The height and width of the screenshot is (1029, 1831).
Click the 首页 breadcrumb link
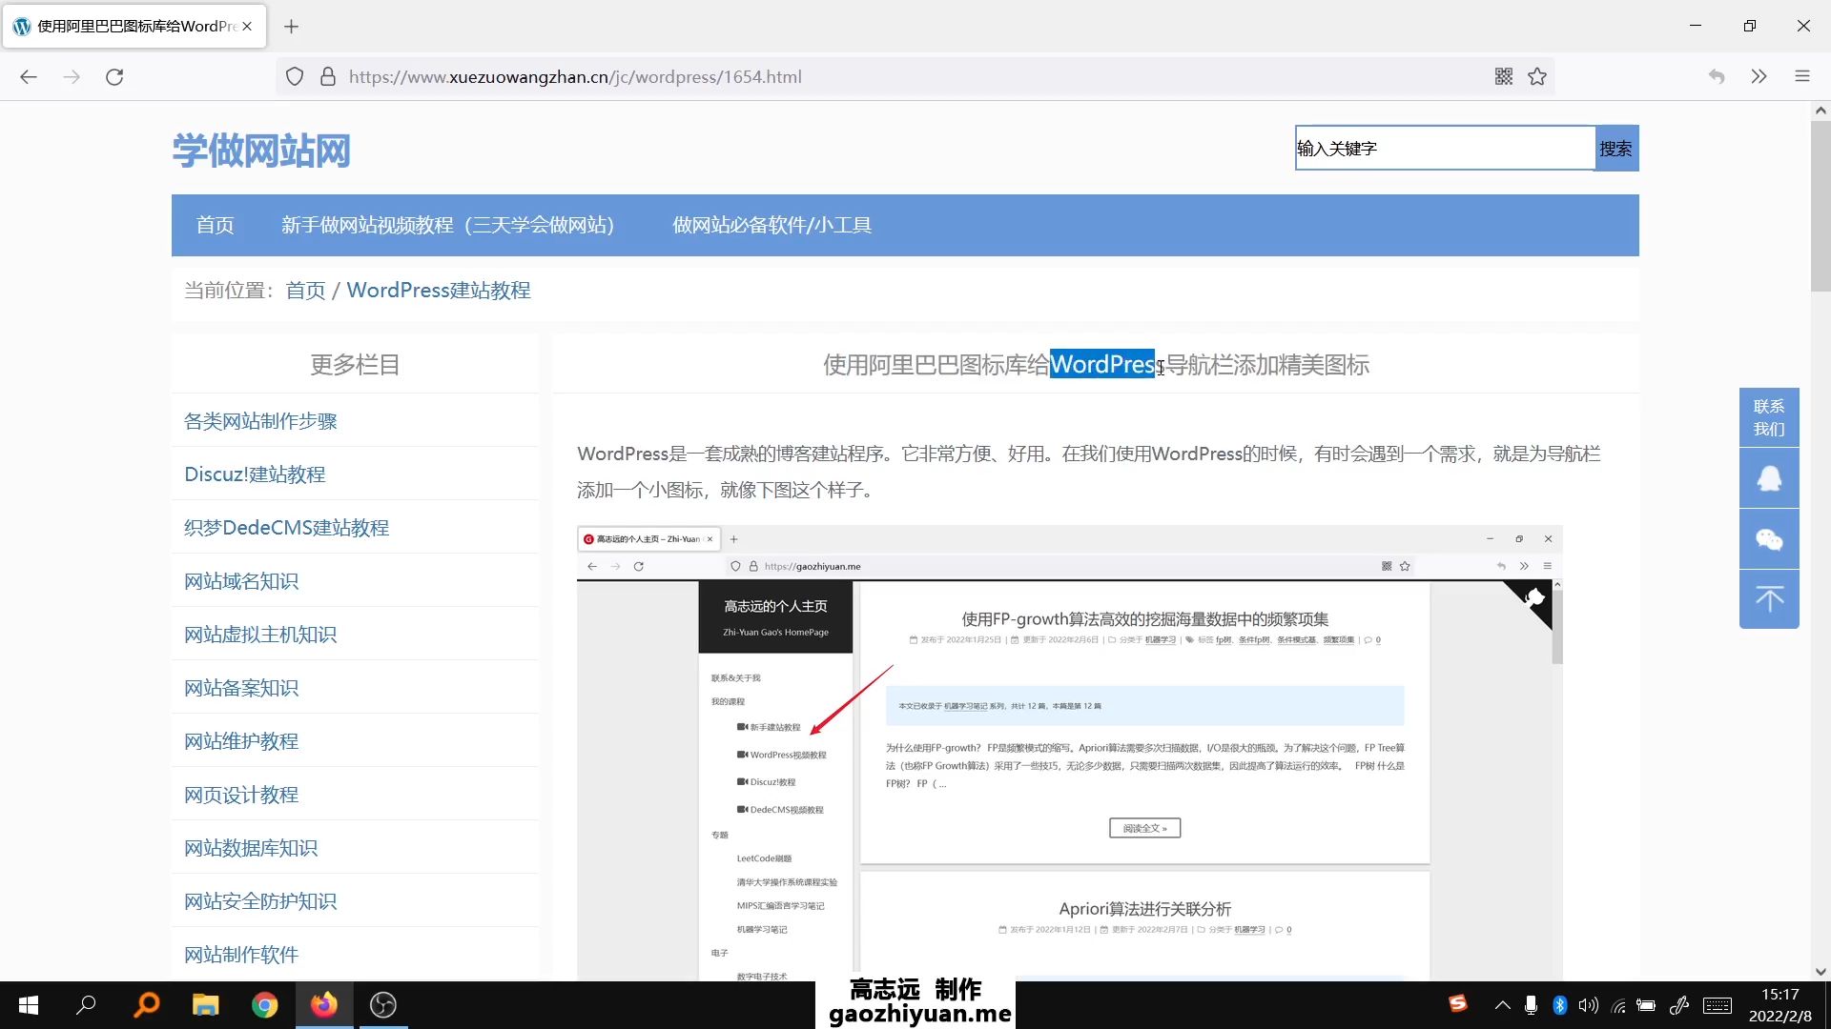(305, 291)
